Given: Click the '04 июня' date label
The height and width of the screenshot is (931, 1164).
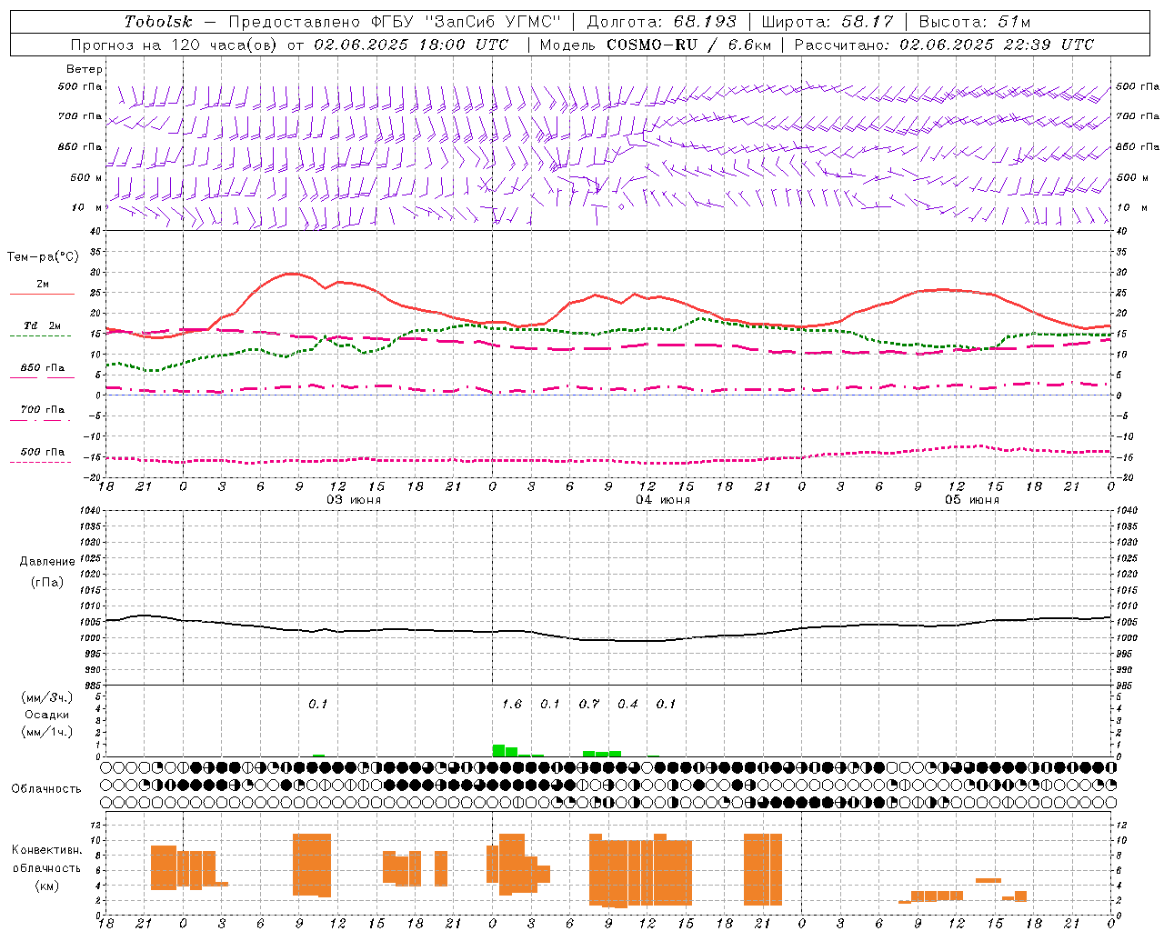Looking at the screenshot, I should point(663,500).
